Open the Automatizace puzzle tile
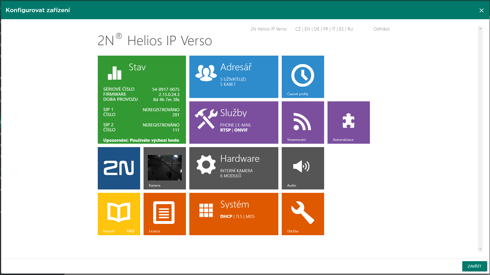490x275 pixels. (348, 123)
